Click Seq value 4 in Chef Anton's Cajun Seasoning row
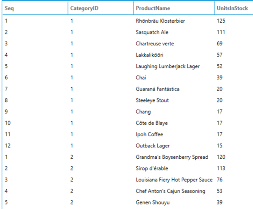Screen dimensions: 253x209 (x=6, y=191)
